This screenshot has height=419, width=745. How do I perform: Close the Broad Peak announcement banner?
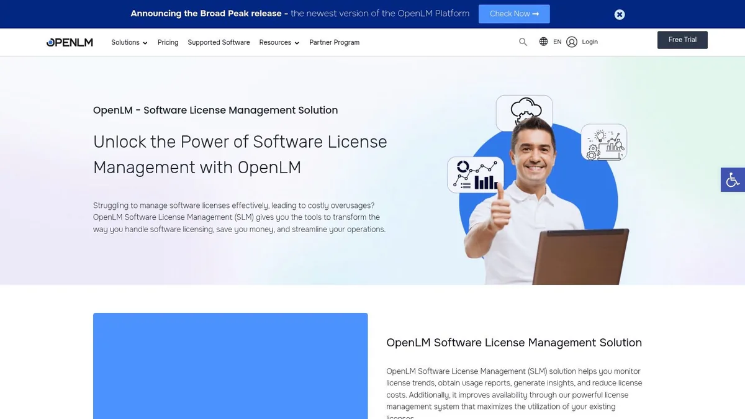tap(620, 14)
